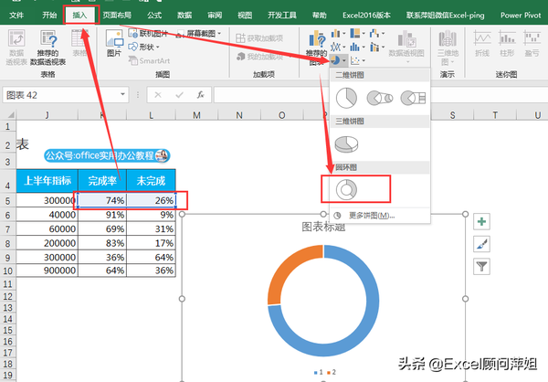This screenshot has width=548, height=382.
Task: Switch to the 公式 (Formulas) tab
Action: pyautogui.click(x=154, y=15)
